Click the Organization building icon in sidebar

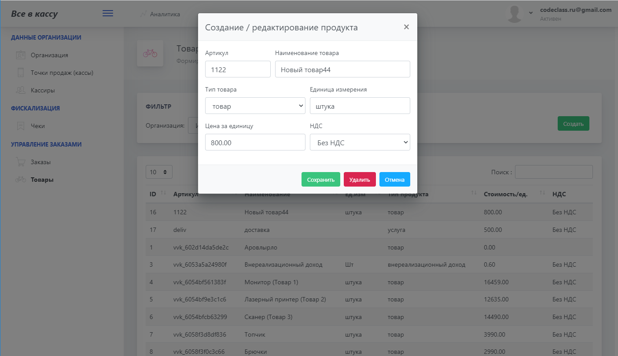click(x=20, y=55)
